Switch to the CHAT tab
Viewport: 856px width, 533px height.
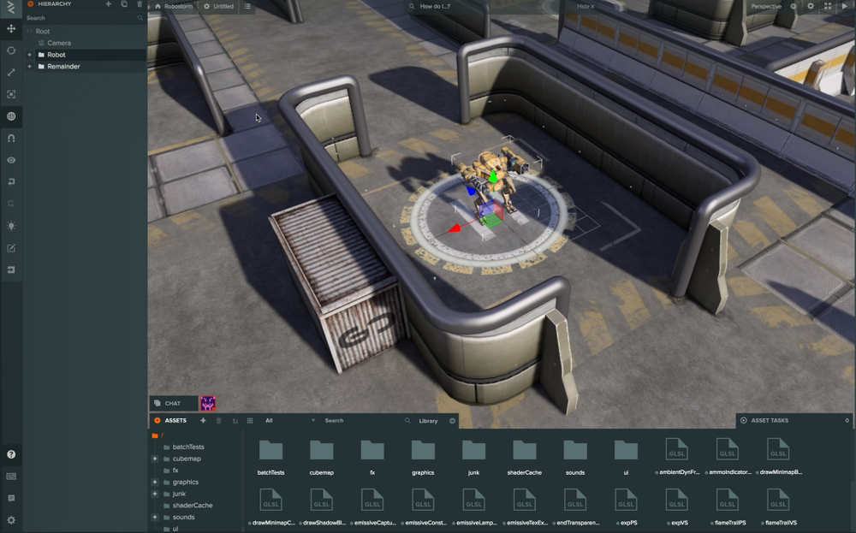click(174, 403)
